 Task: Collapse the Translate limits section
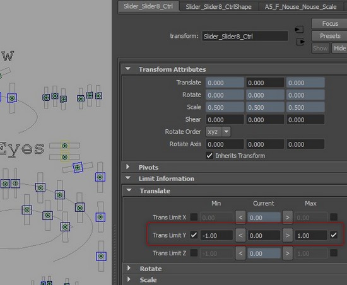coord(129,190)
